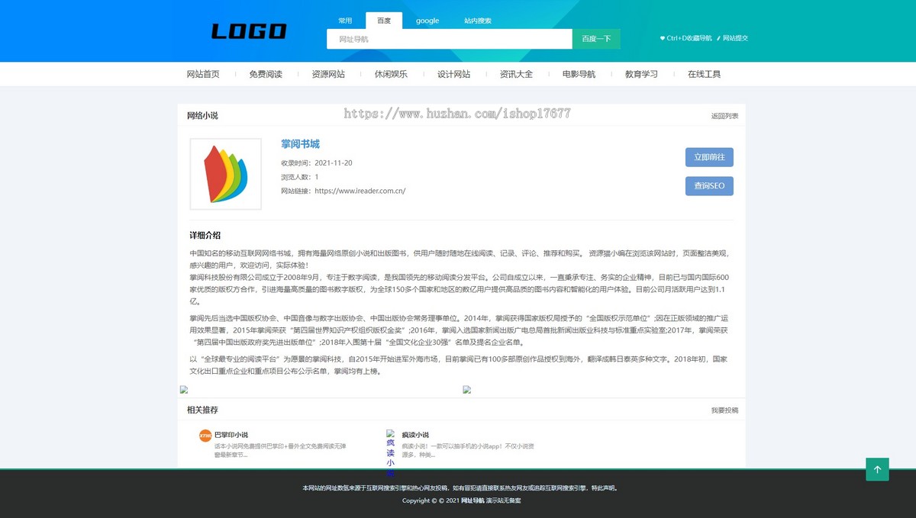Select the 常用 search tab
916x518 pixels.
(x=346, y=21)
